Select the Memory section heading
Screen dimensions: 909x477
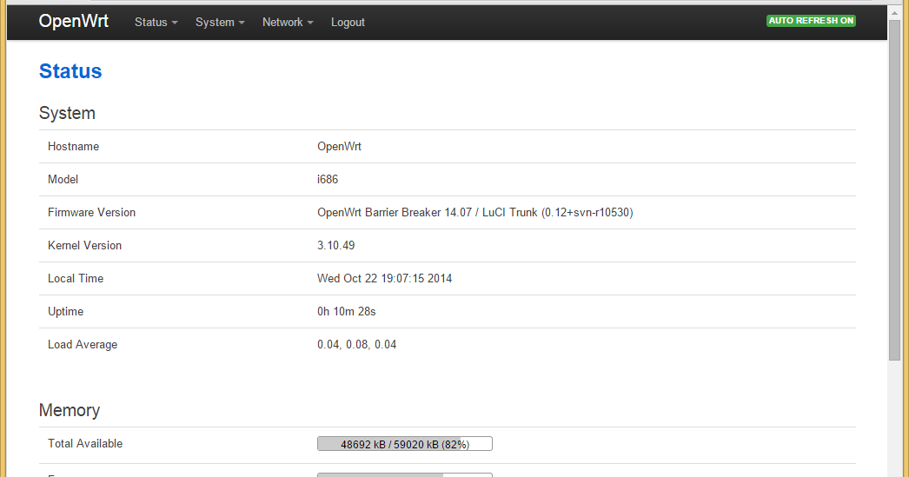(70, 410)
